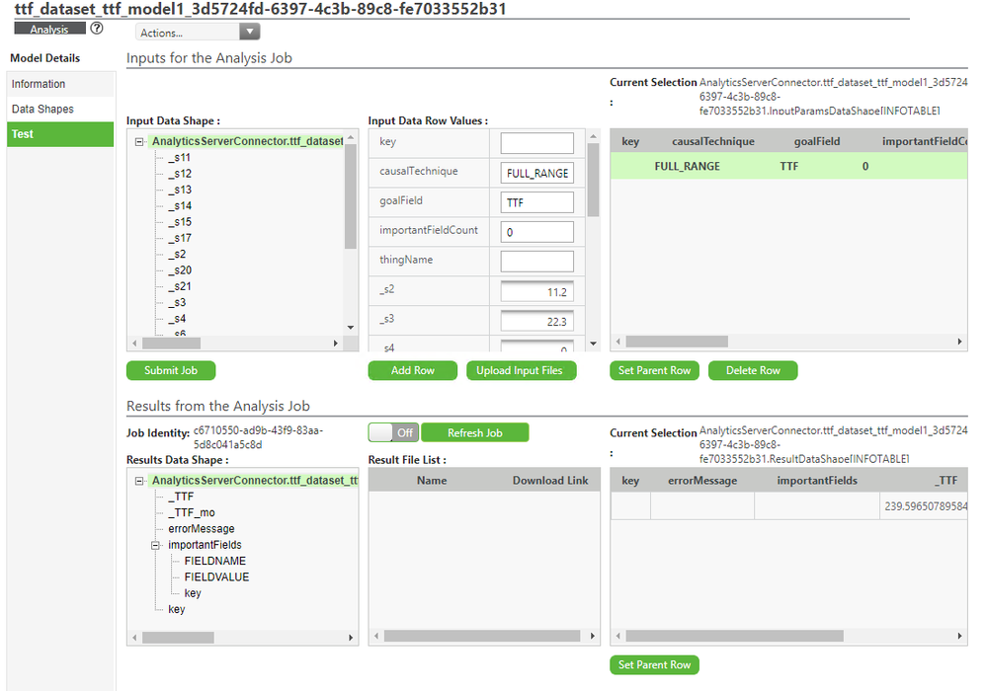Click Upload Input Files button
This screenshot has width=986, height=691.
coord(518,370)
